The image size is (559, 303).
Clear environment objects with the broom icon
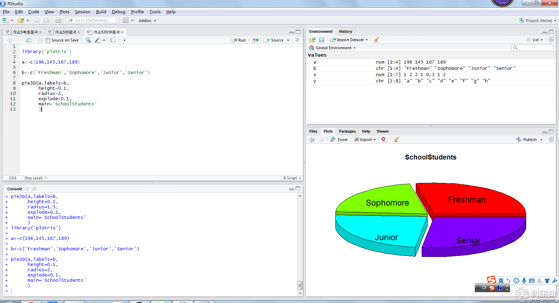click(376, 40)
